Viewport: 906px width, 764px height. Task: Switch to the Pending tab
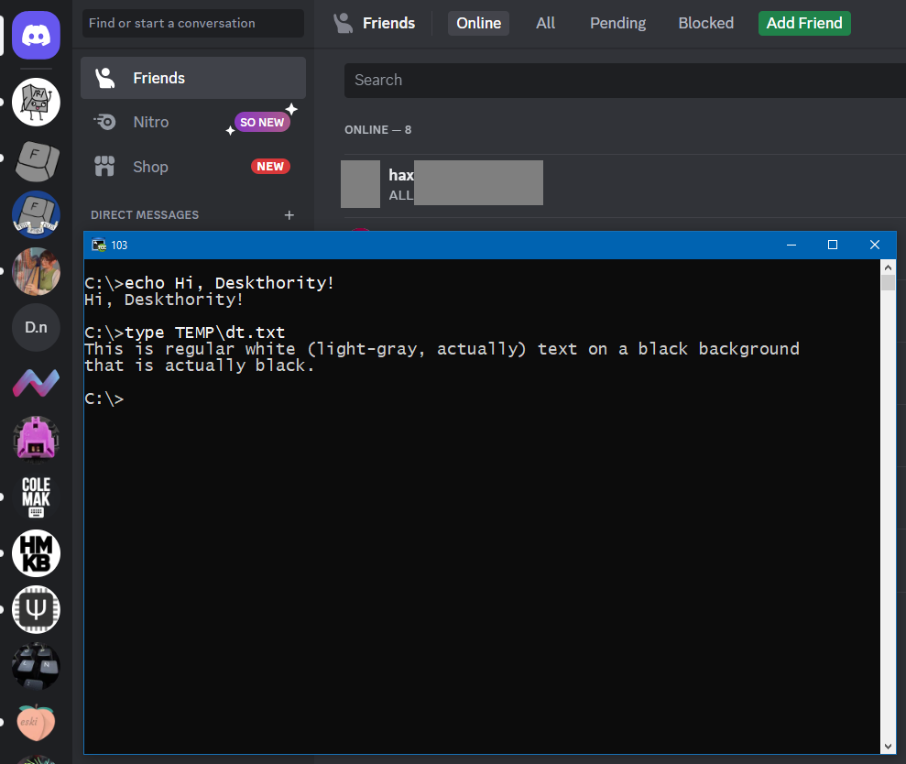pyautogui.click(x=617, y=23)
